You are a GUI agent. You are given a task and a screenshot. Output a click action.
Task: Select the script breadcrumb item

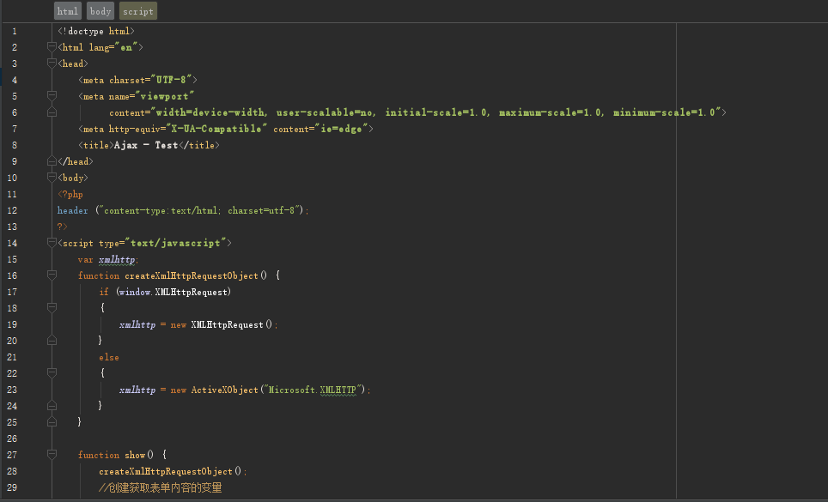[x=138, y=11]
